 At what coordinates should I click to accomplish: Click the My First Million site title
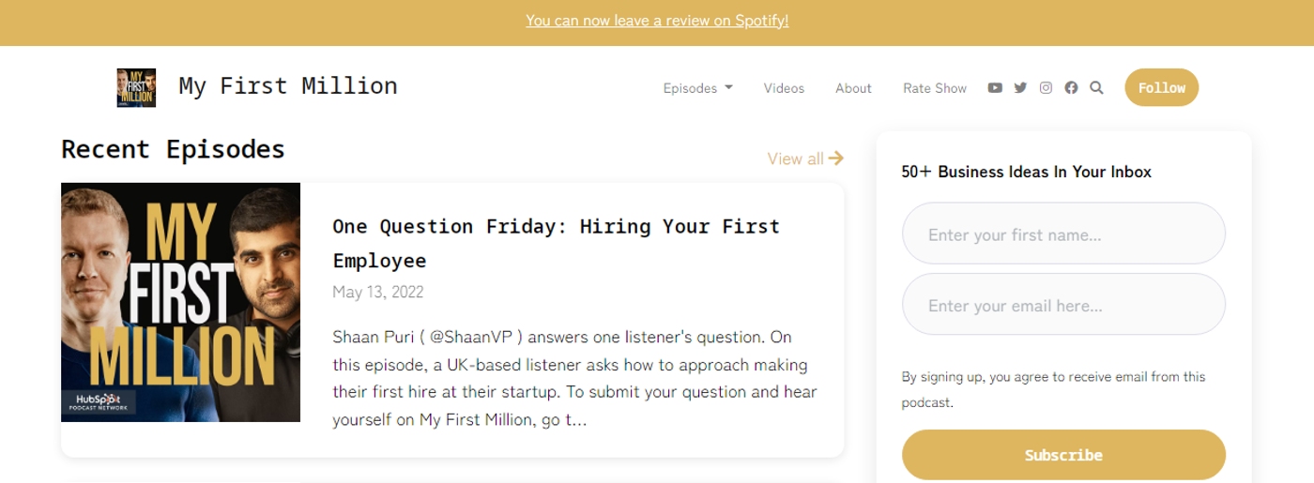[x=288, y=86]
